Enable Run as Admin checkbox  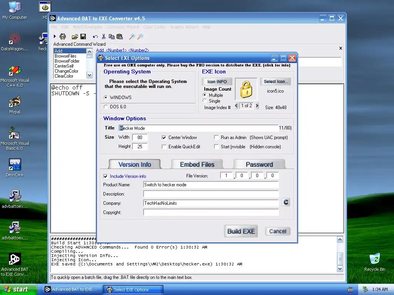216,138
